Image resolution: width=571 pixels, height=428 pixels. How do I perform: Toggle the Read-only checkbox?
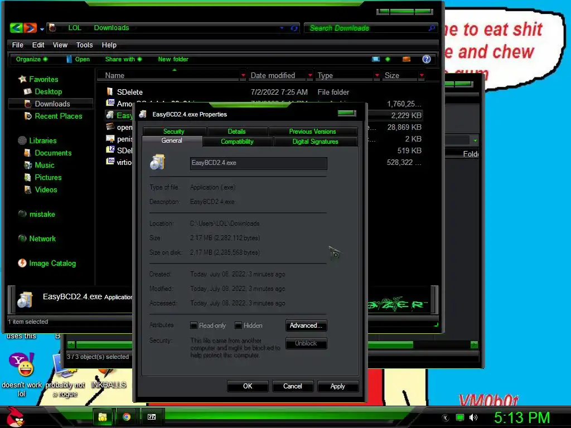tap(193, 325)
